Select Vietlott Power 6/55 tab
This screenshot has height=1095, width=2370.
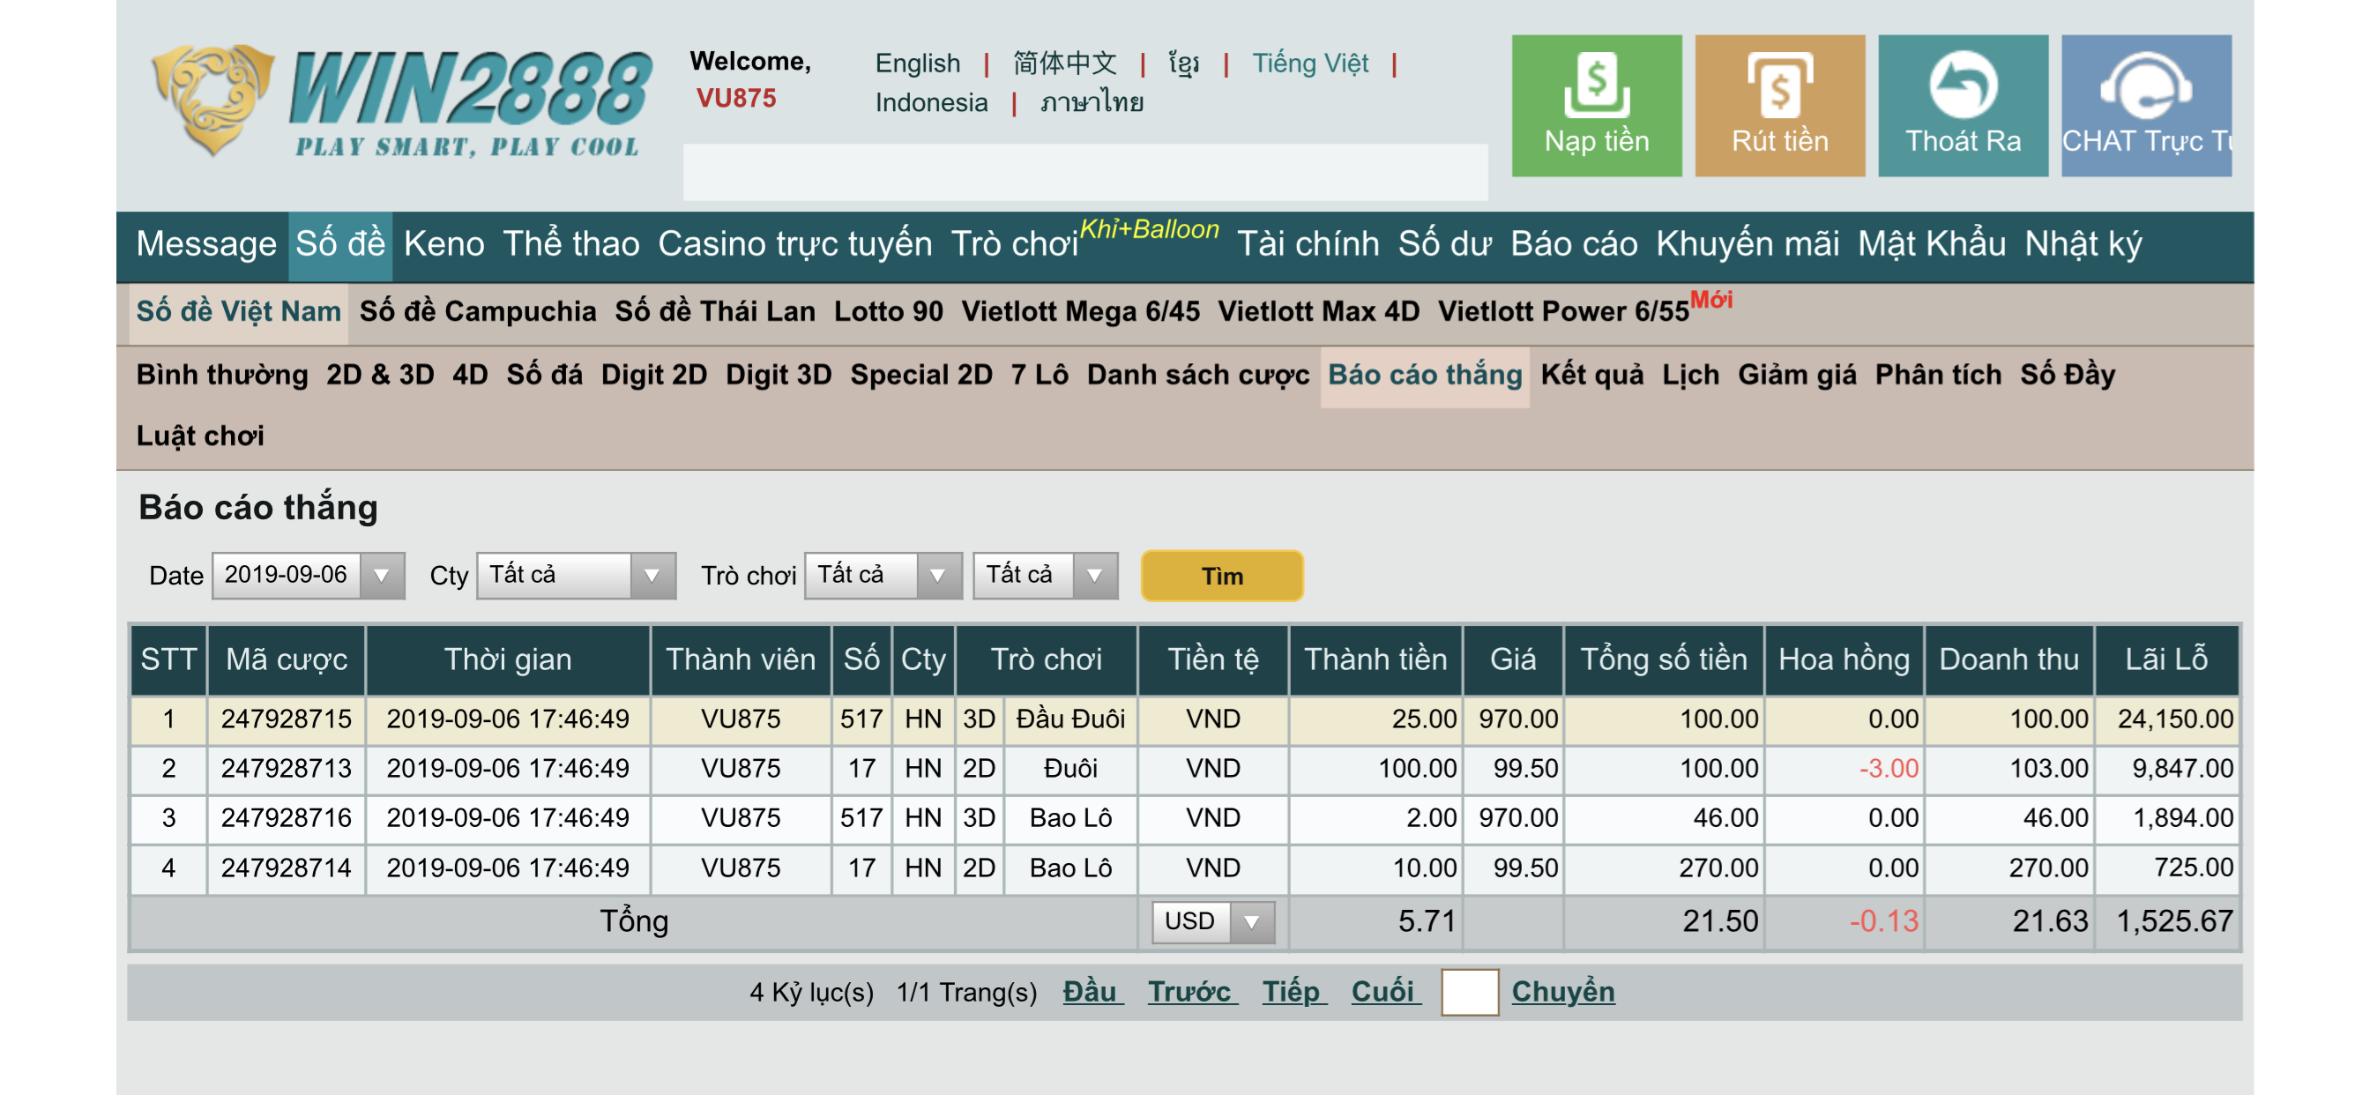[1564, 312]
